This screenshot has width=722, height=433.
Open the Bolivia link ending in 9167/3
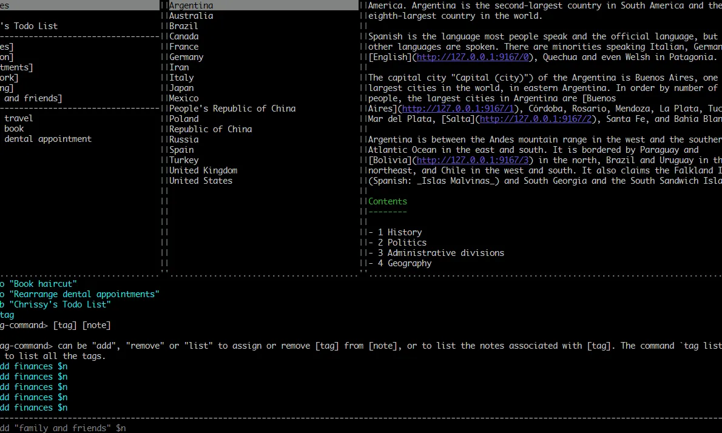pos(473,160)
